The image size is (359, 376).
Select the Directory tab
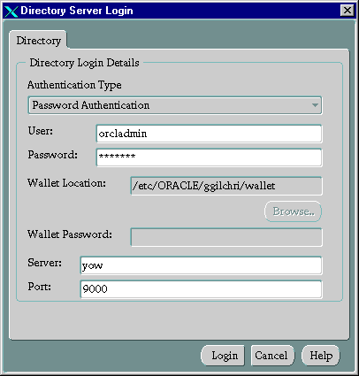[x=38, y=41]
